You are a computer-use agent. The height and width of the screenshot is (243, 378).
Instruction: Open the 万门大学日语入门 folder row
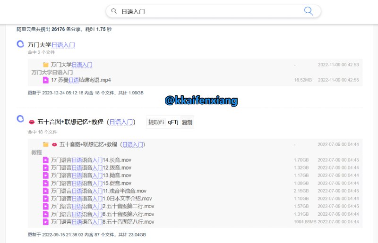pos(71,65)
